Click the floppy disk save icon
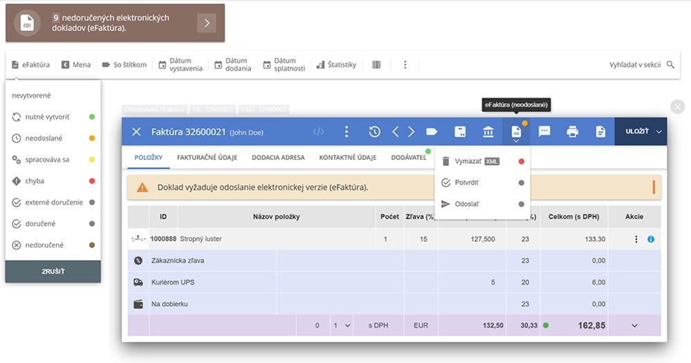This screenshot has width=691, height=363. pyautogui.click(x=460, y=132)
